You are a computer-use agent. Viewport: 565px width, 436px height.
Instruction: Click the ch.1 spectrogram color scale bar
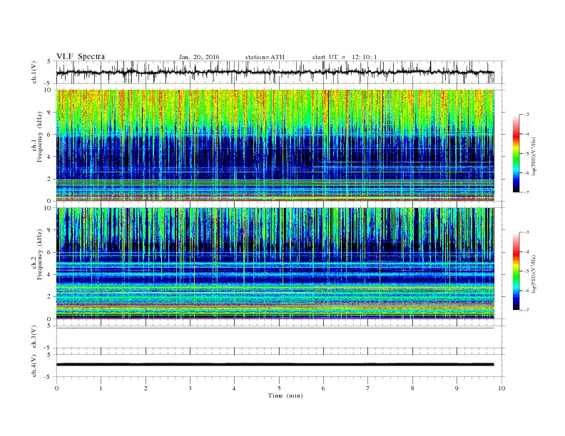(516, 154)
